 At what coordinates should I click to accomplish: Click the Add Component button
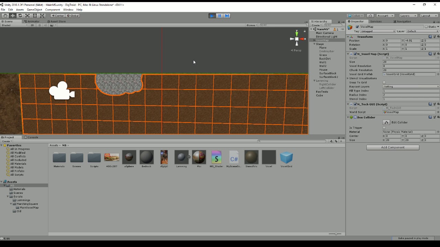(393, 148)
